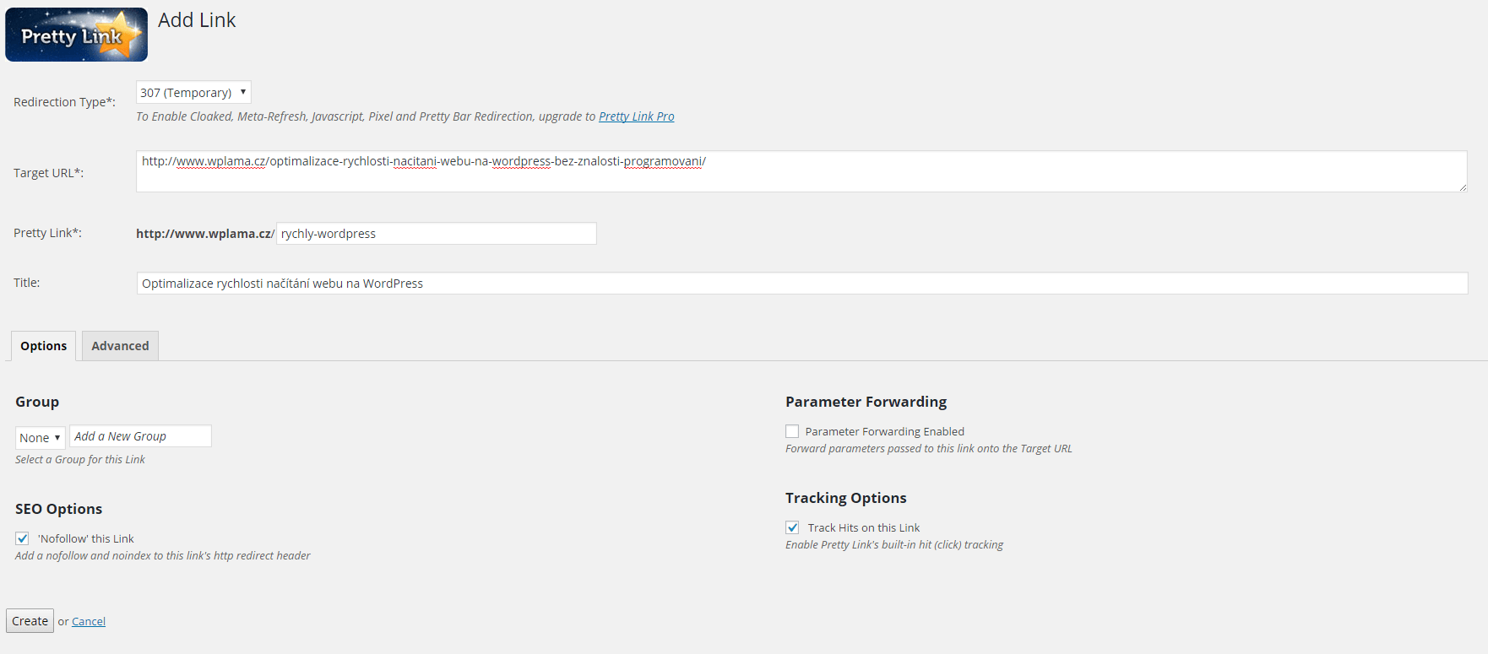This screenshot has width=1488, height=654.
Task: Click into the Title input field
Action: (x=802, y=284)
